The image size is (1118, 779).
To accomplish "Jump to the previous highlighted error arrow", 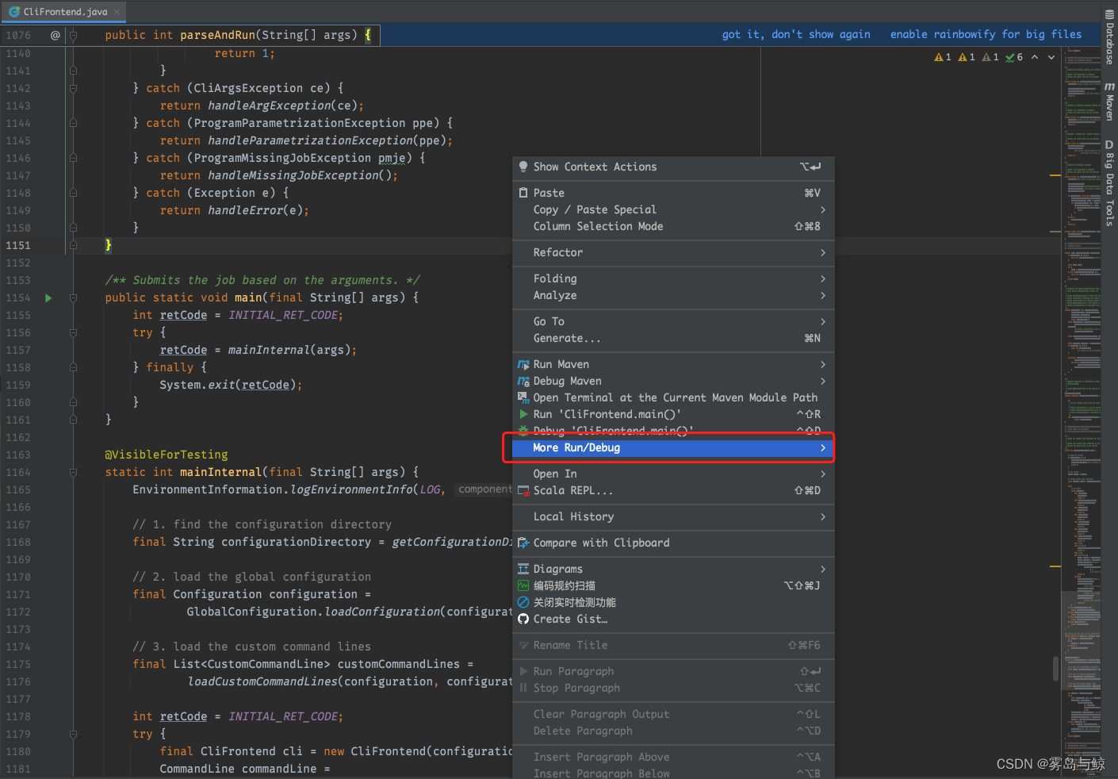I will tap(1035, 57).
